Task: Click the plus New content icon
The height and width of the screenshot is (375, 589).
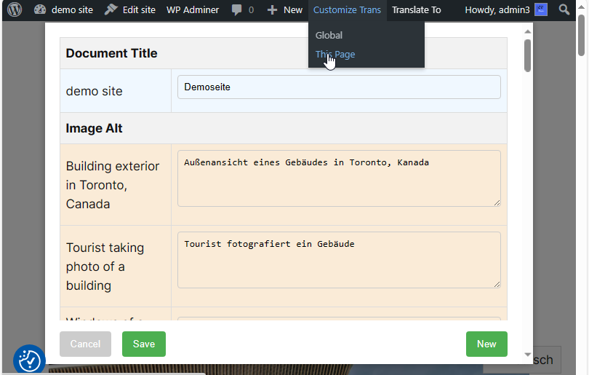Action: pos(272,10)
